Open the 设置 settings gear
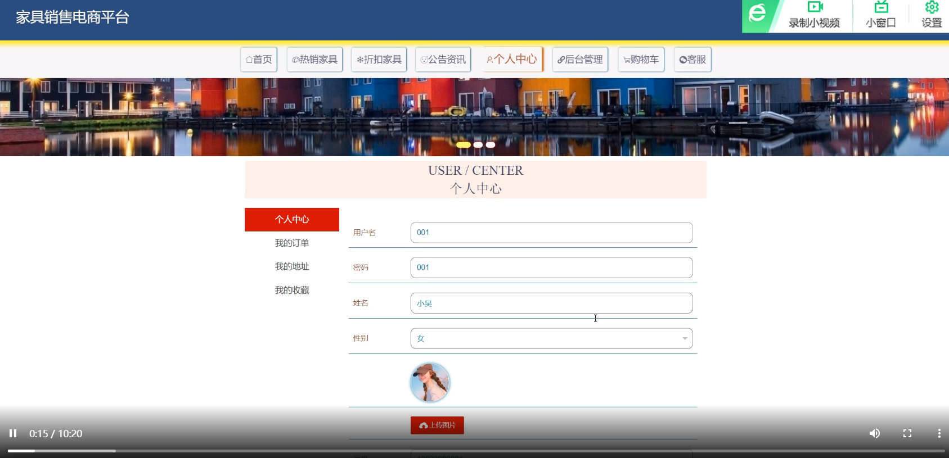The width and height of the screenshot is (949, 458). pos(932,15)
